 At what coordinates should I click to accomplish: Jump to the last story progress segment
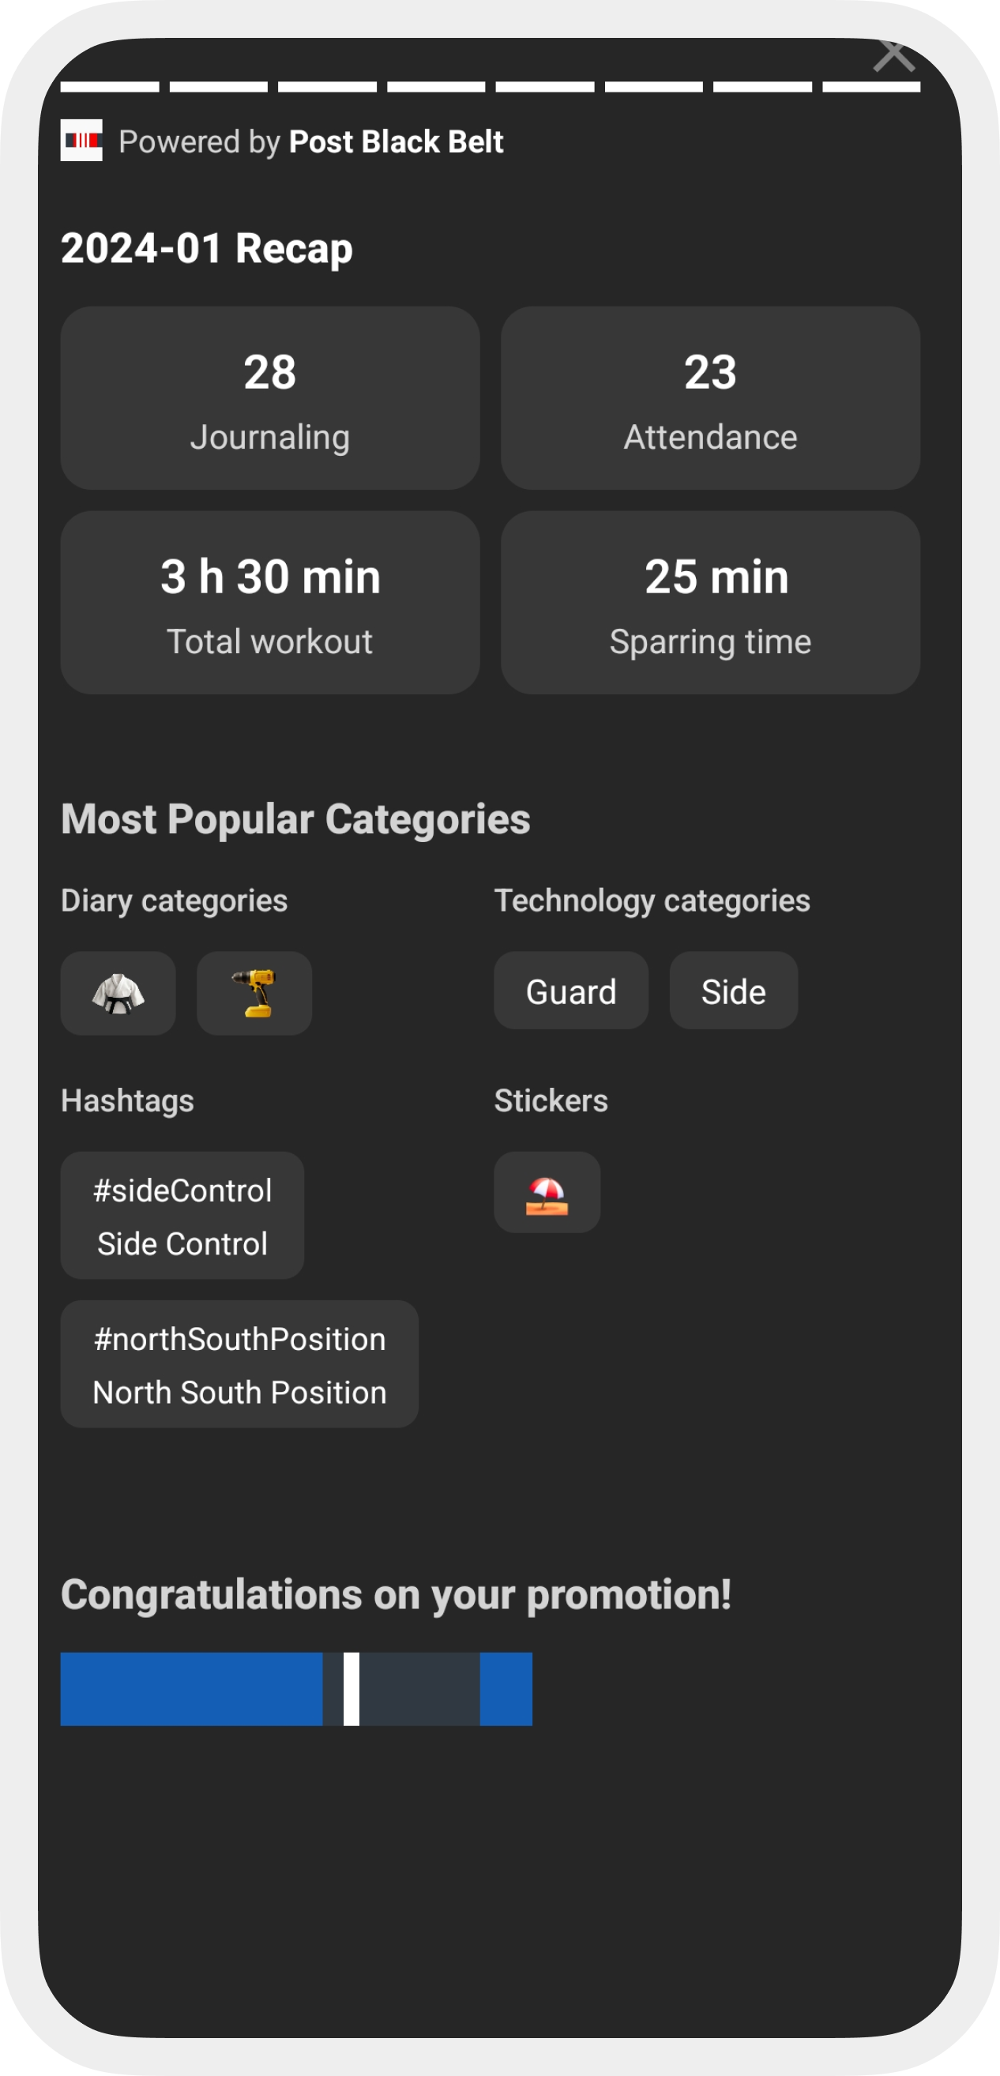[x=871, y=87]
